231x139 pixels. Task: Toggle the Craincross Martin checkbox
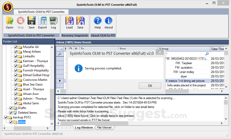[x=16, y=80]
